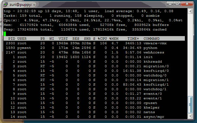This screenshot has height=123, width=197.
Task: Click the %CPU column header
Action: (102, 39)
